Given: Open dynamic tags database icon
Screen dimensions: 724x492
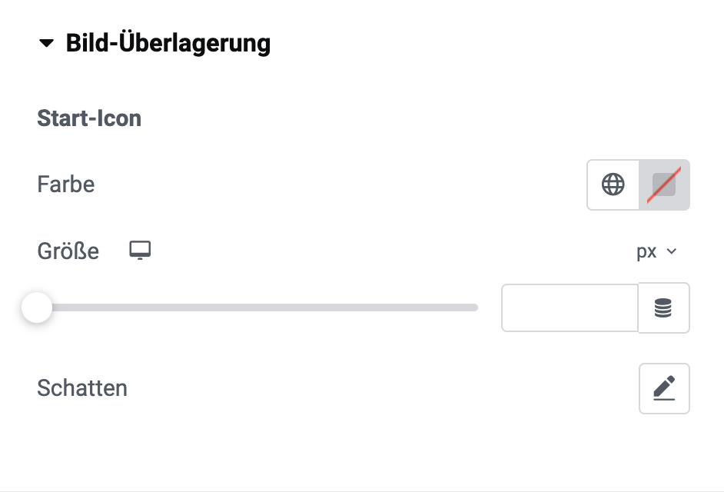Looking at the screenshot, I should (663, 307).
